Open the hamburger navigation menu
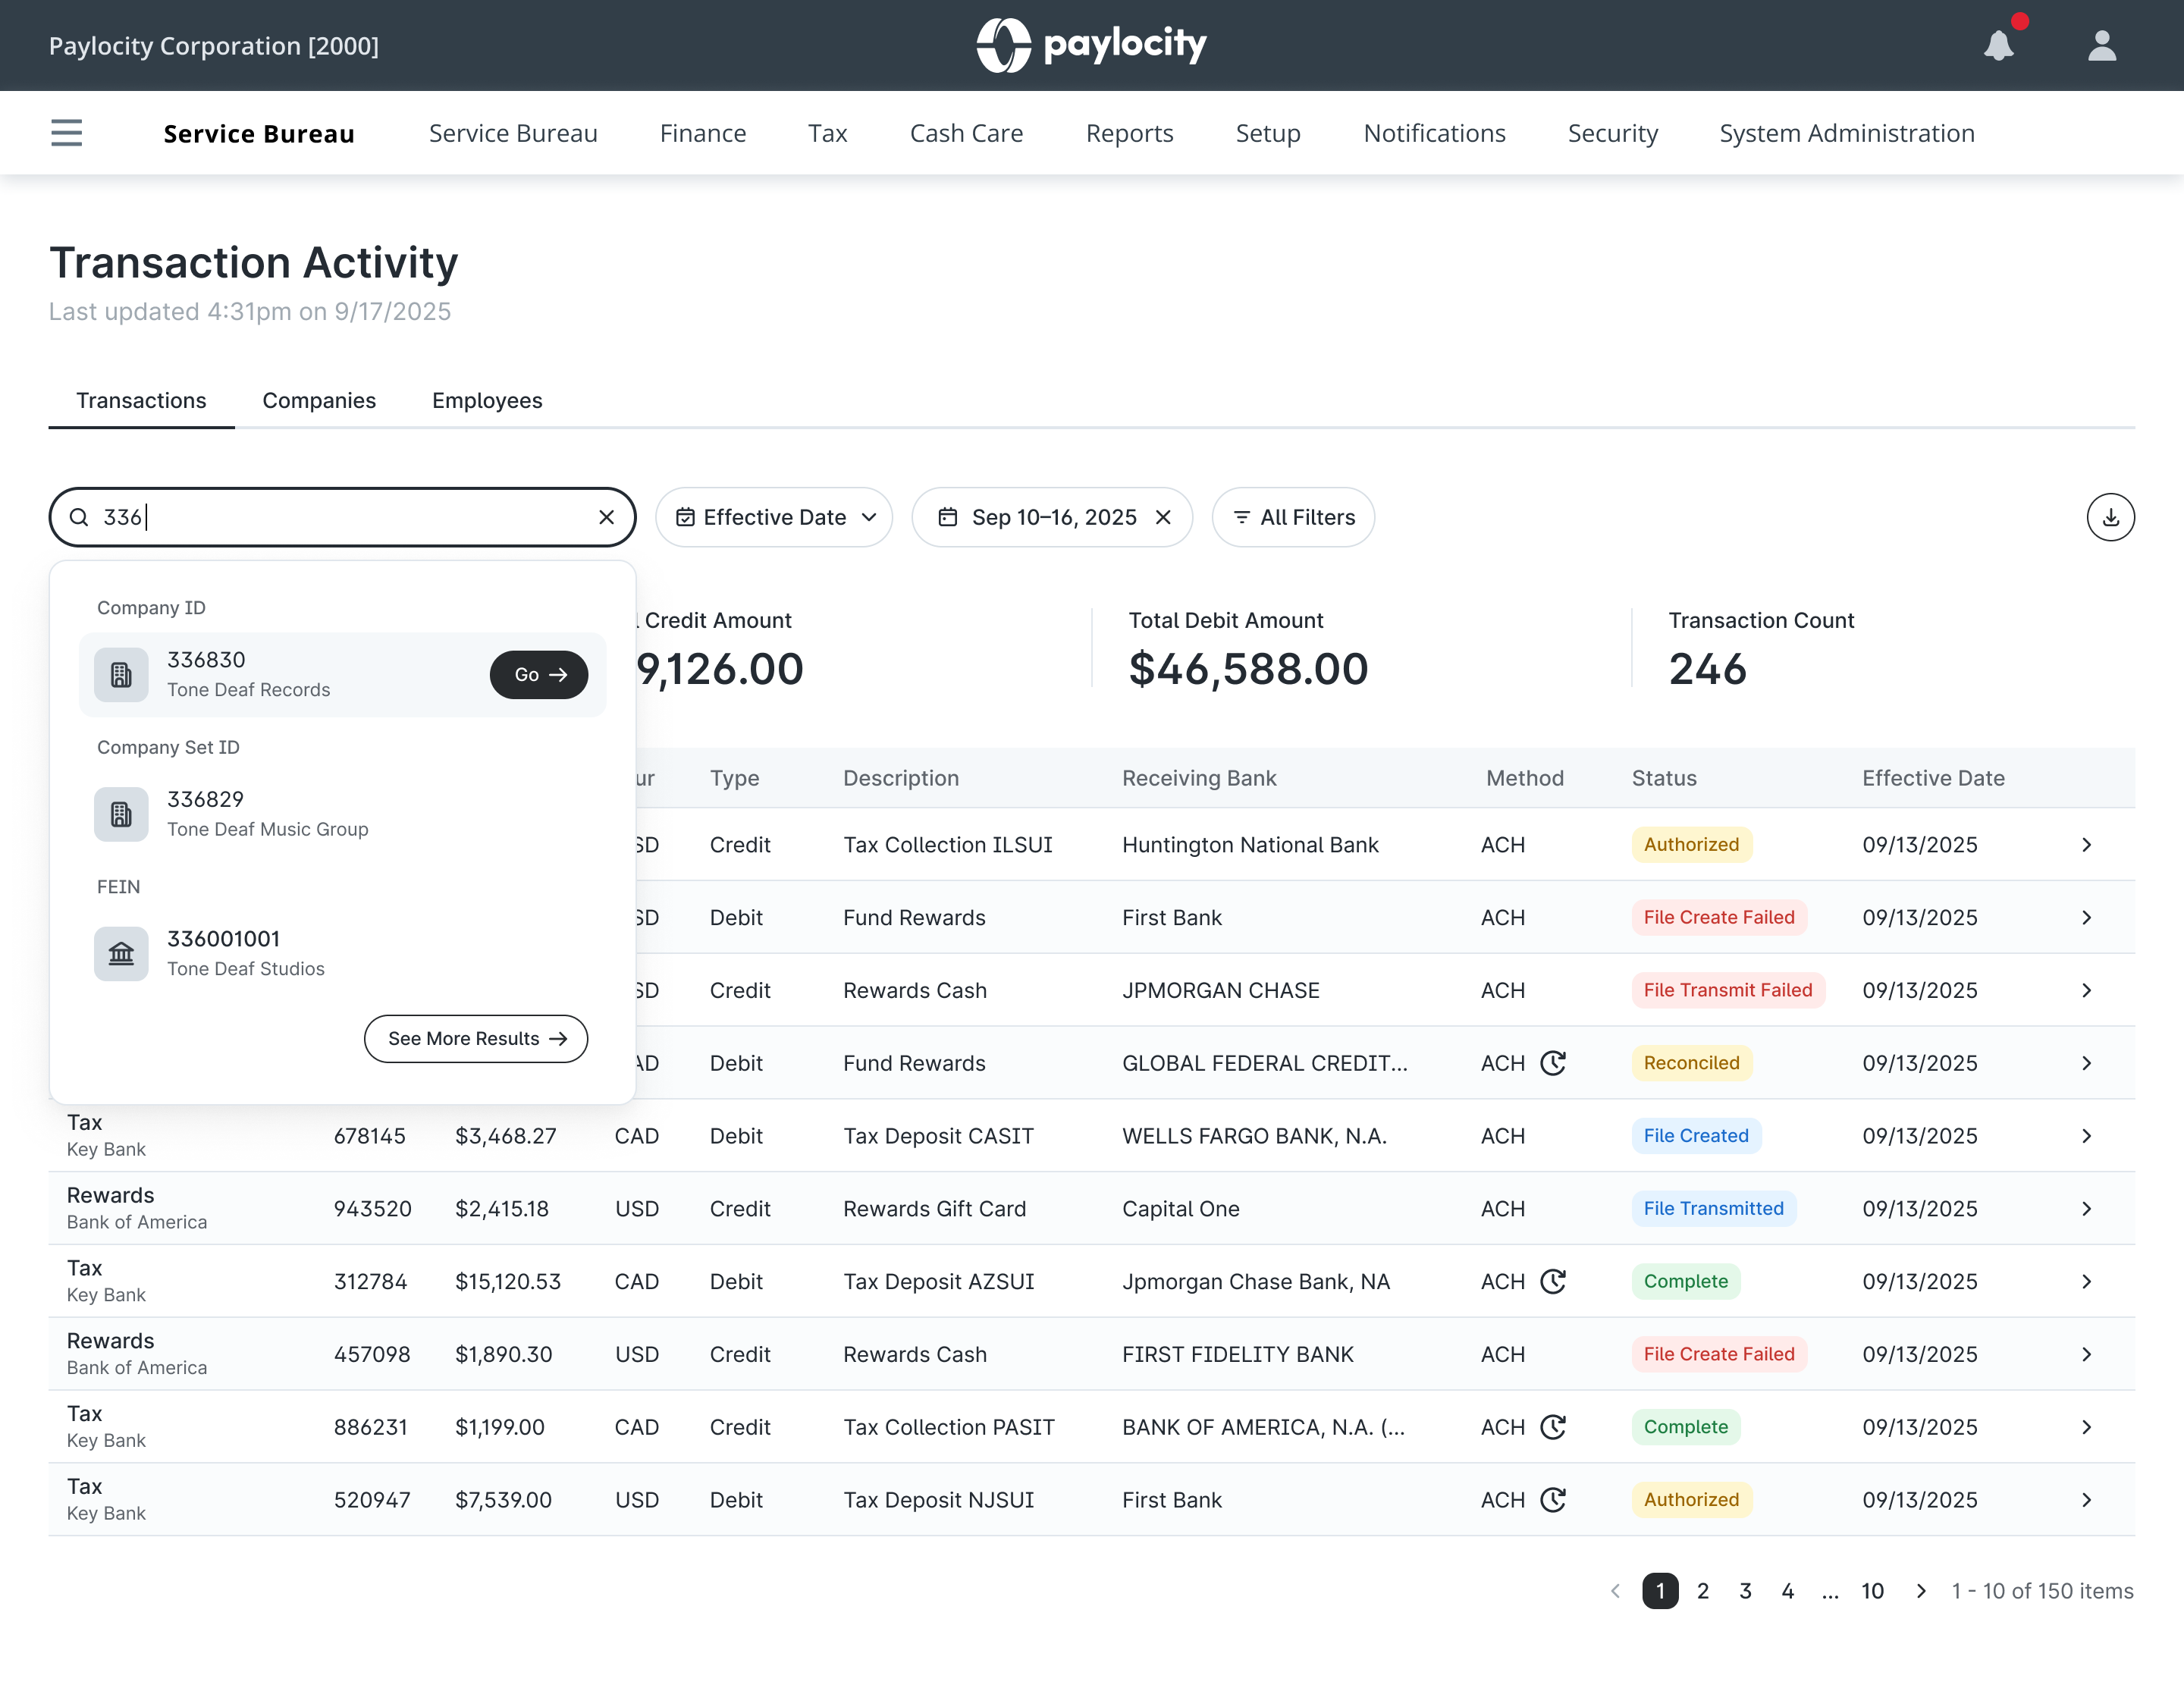 point(66,133)
